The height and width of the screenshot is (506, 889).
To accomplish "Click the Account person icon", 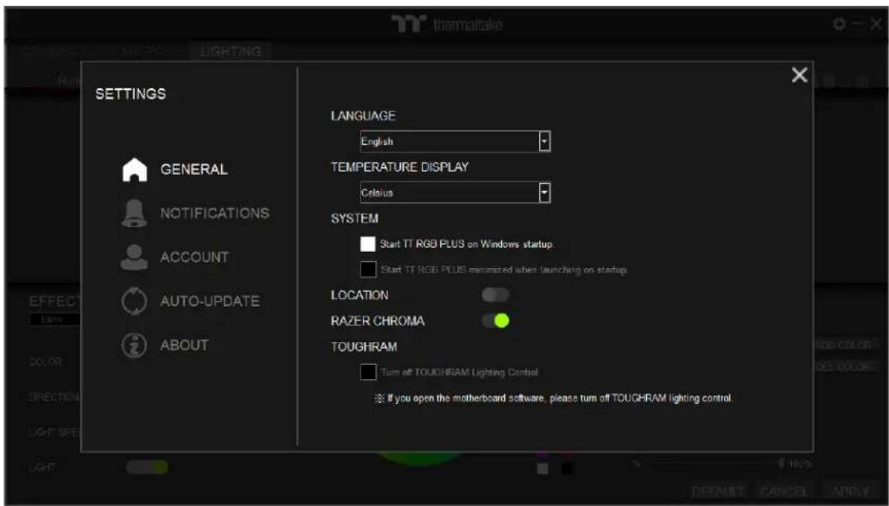I will click(x=134, y=256).
